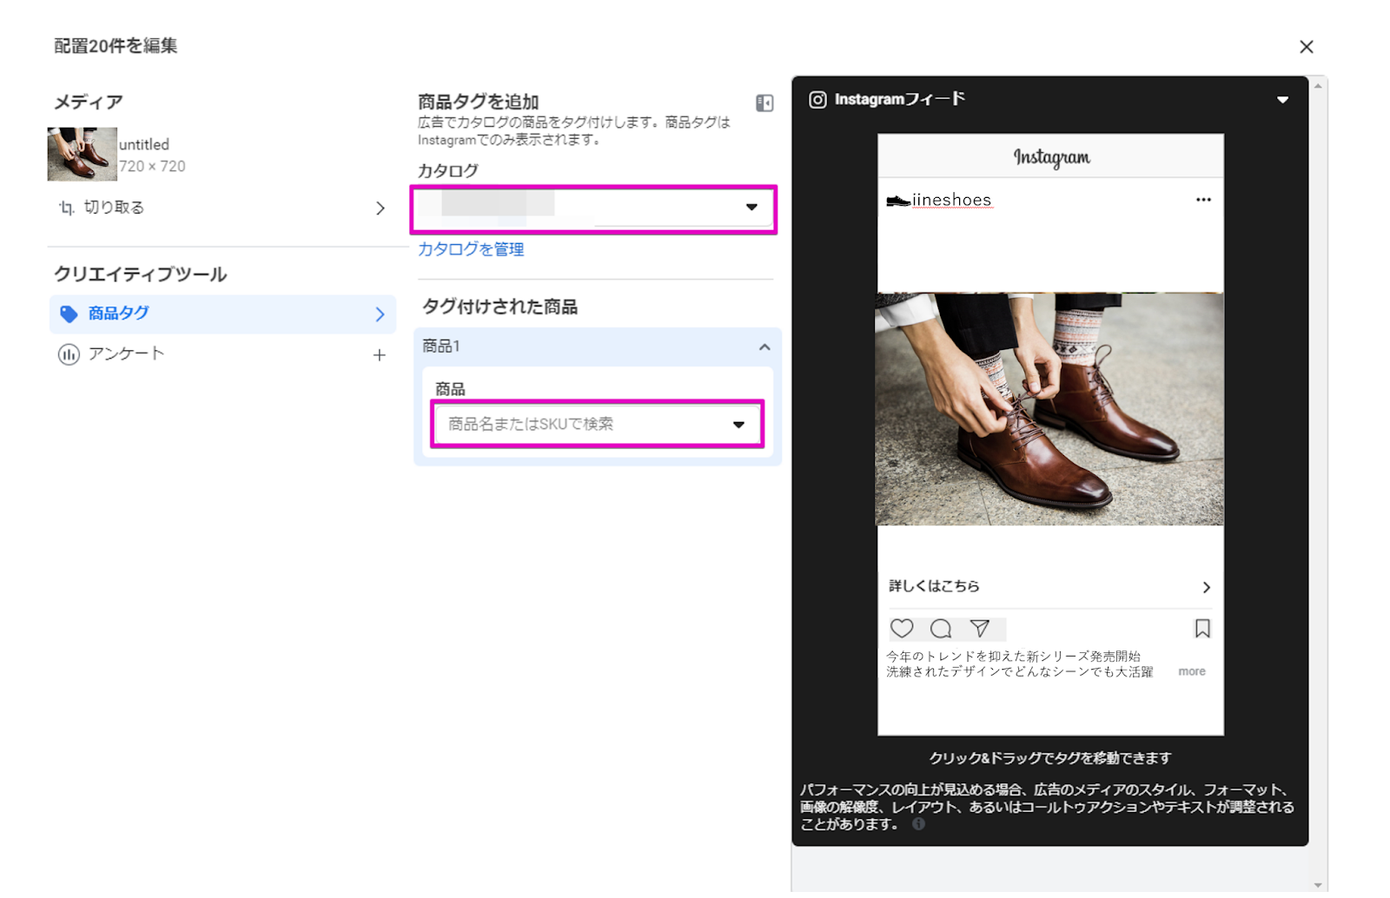This screenshot has width=1390, height=898.
Task: Click the heart like icon in preview
Action: coord(902,628)
